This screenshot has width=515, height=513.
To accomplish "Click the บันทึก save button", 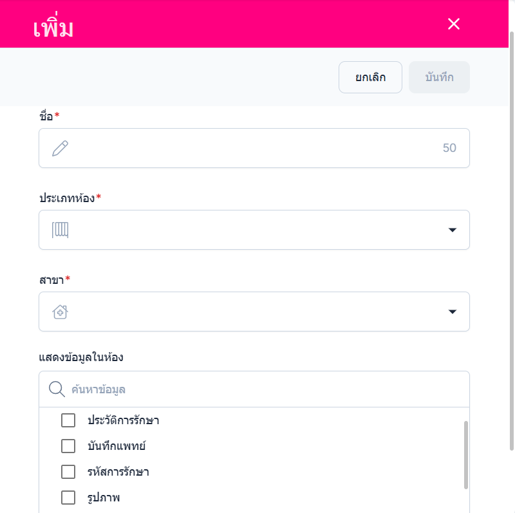I will point(439,77).
